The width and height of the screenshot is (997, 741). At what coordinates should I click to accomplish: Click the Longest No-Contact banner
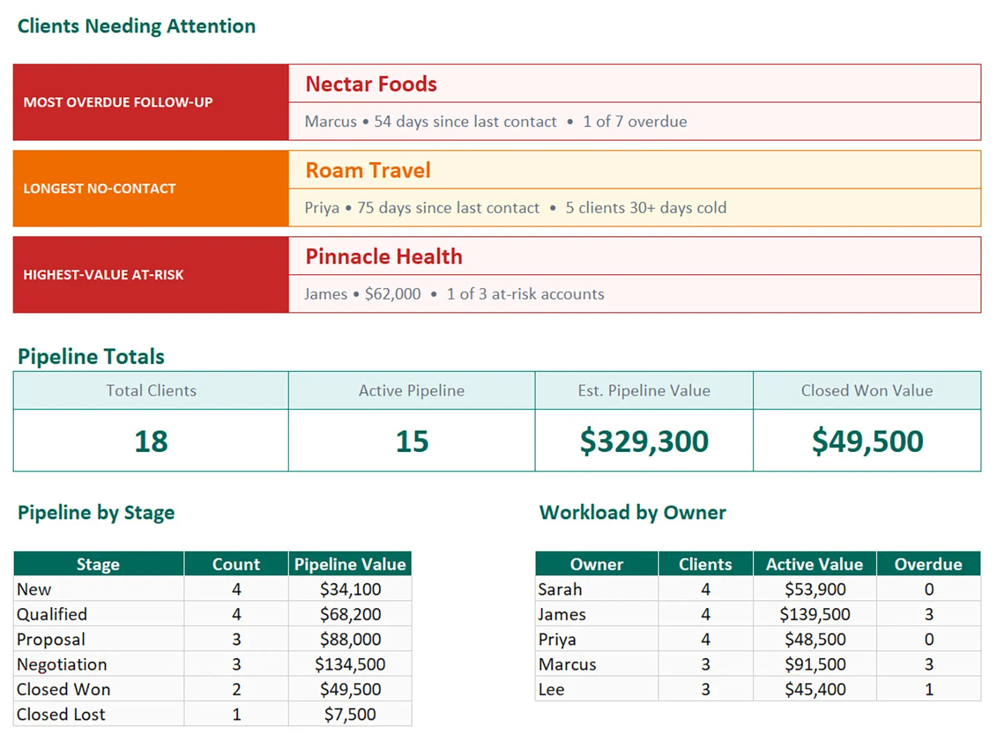pyautogui.click(x=100, y=188)
